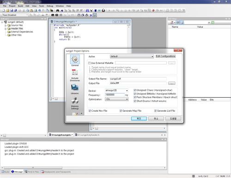Viewport: 231px width, 178px height.
Task: Toggle Unsigned Bitfields checkbox
Action: point(135,94)
